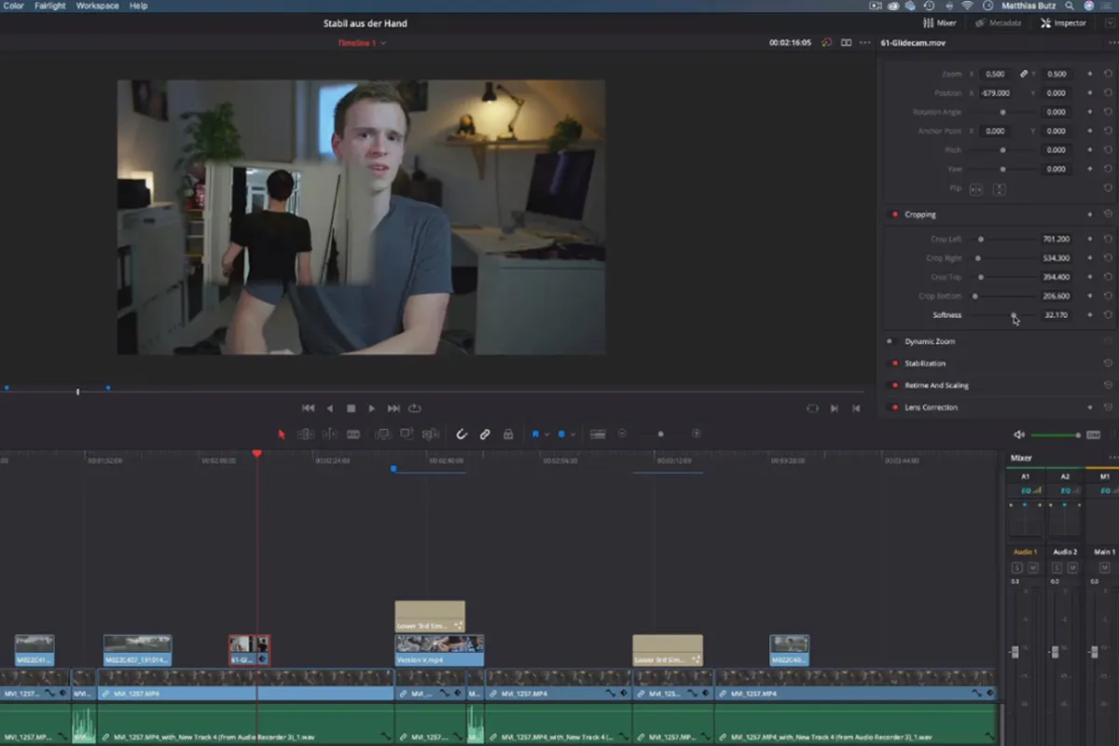Image resolution: width=1119 pixels, height=746 pixels.
Task: Click the timeline audio mute speaker icon
Action: [1018, 435]
